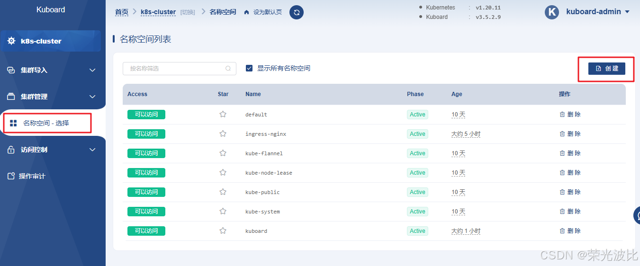
Task: Click gear icon next to k8s-cluster
Action: (x=11, y=41)
